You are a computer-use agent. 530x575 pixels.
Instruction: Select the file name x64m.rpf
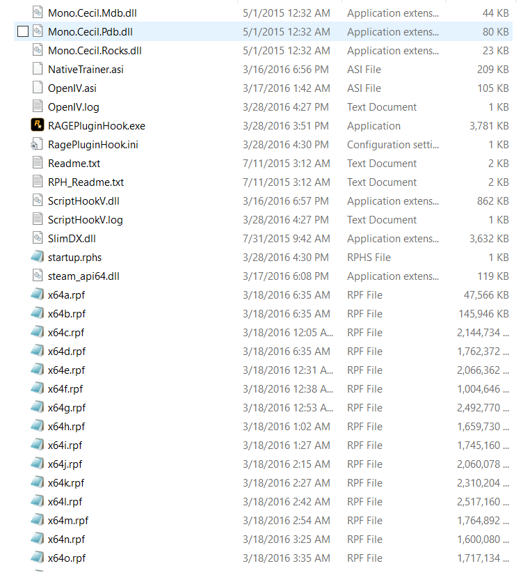(x=68, y=521)
